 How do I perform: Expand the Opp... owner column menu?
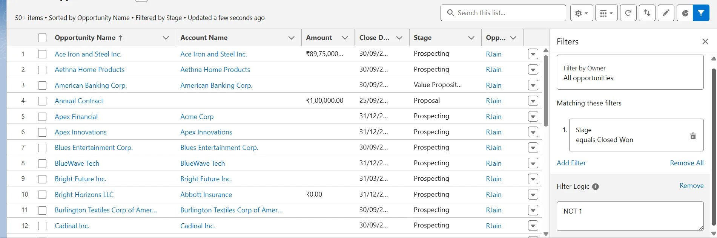(x=513, y=38)
